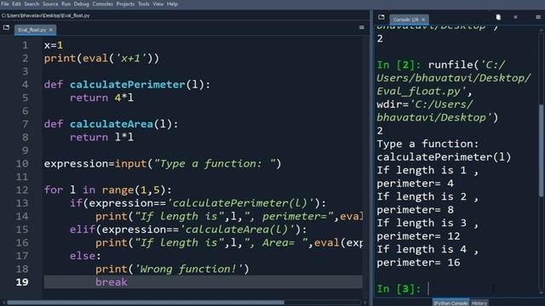
Task: Click the 'break' statement on line 19
Action: [112, 282]
